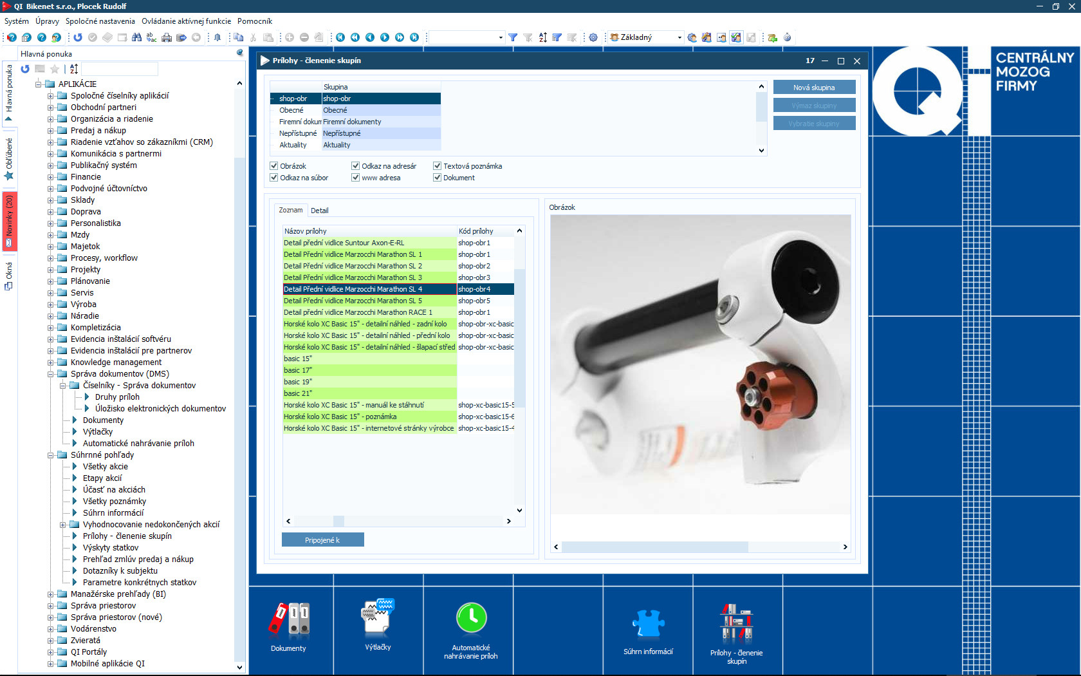Open the Pomocník menu
The image size is (1081, 676).
(255, 21)
